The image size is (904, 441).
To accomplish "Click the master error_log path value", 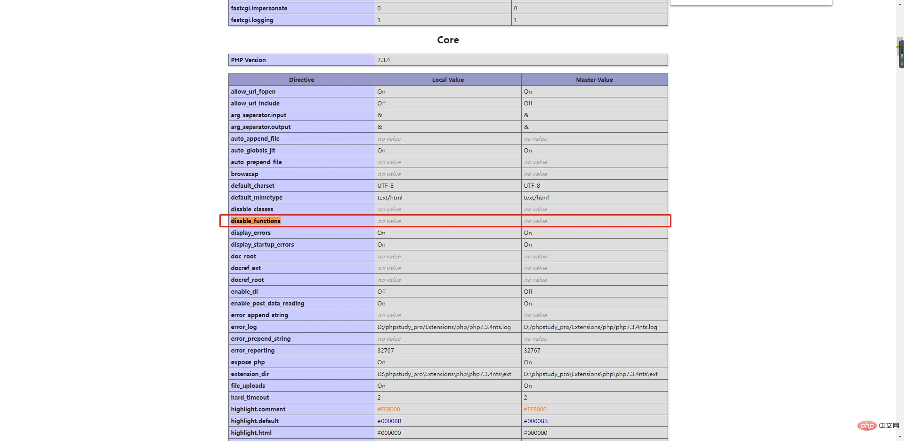I will pyautogui.click(x=590, y=327).
